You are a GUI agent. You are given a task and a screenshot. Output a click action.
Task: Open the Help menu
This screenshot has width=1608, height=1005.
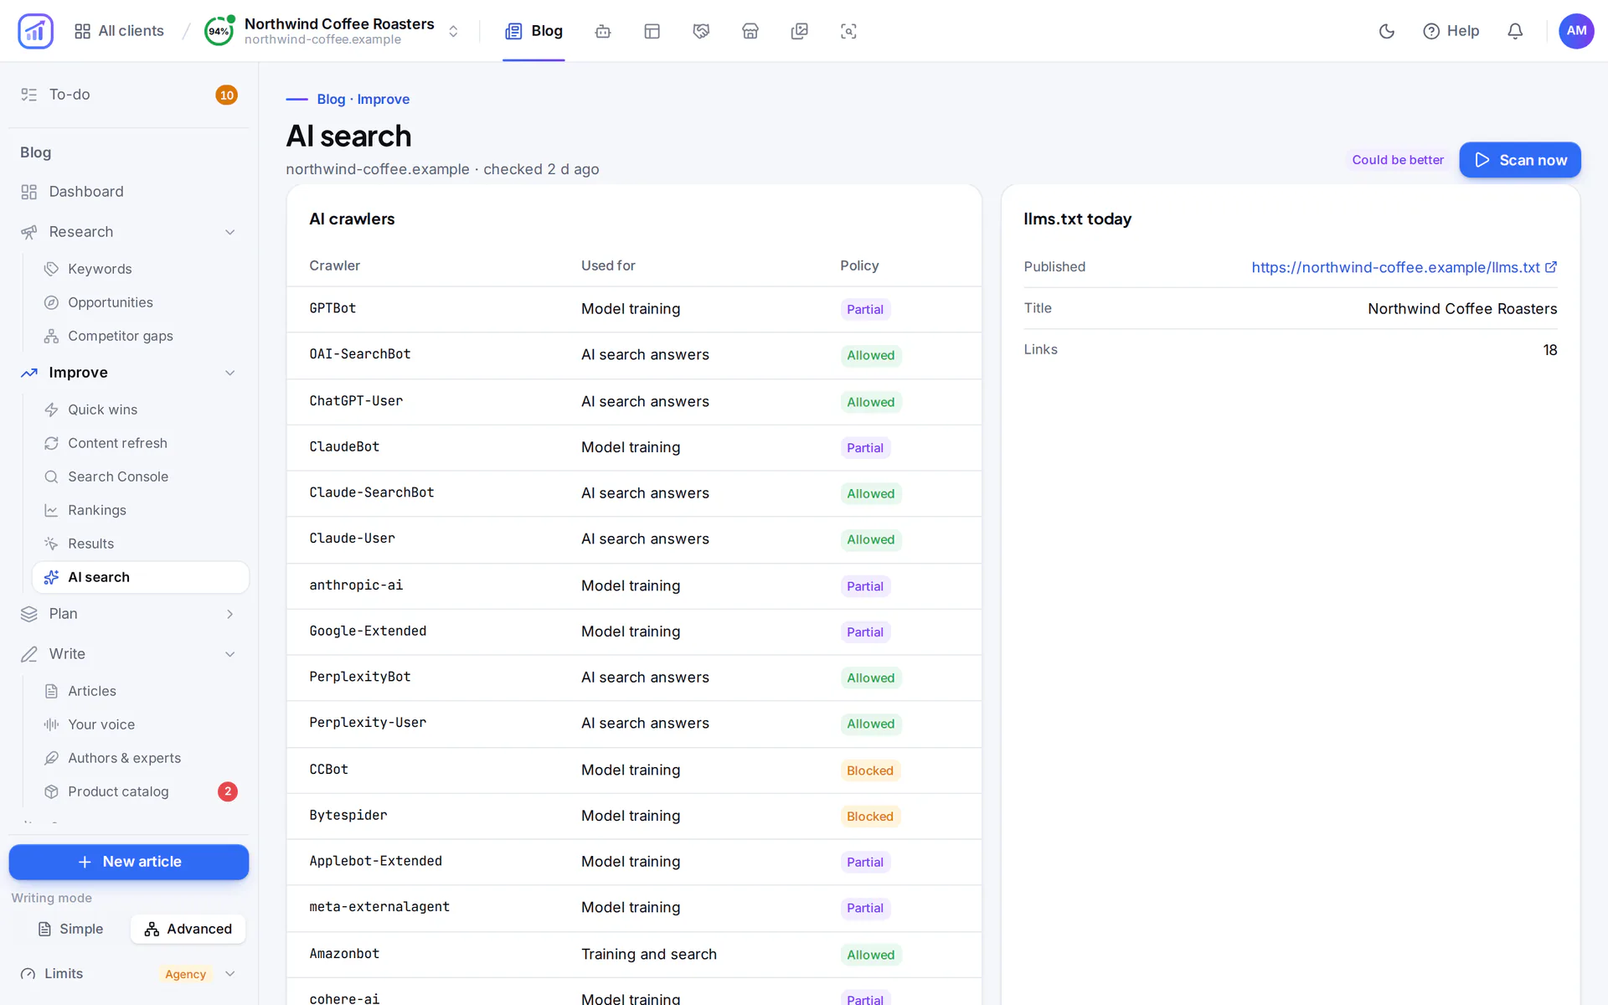click(1451, 31)
